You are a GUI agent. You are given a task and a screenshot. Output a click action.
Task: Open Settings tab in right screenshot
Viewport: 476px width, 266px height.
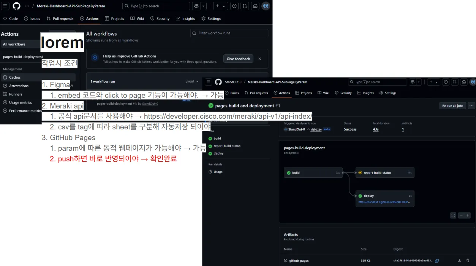click(x=387, y=93)
